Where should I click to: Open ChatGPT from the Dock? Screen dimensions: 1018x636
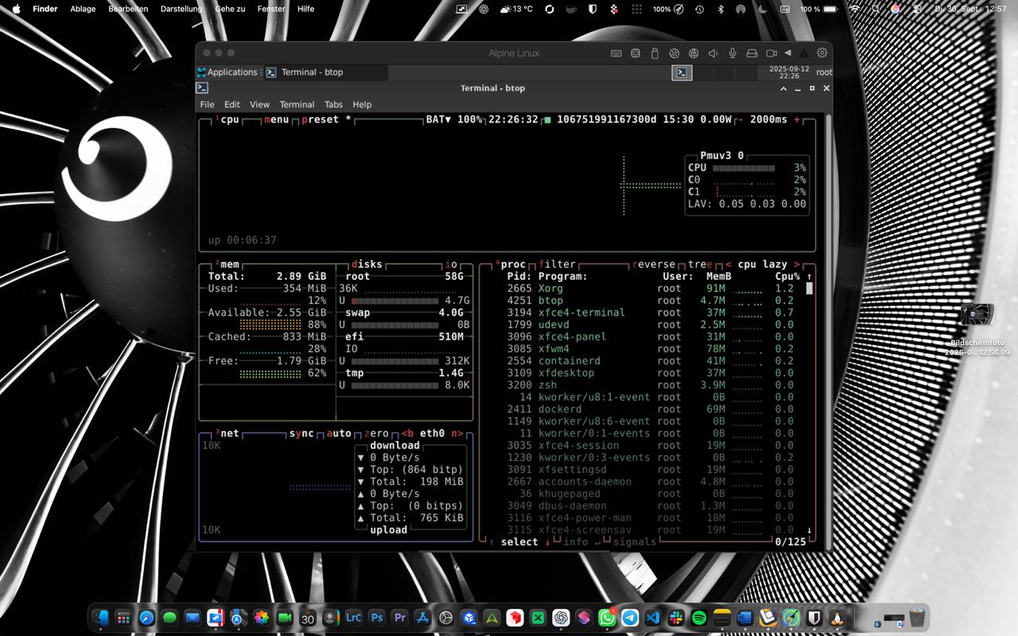pos(561,618)
